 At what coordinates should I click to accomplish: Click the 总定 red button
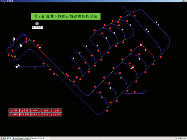tap(46, 111)
